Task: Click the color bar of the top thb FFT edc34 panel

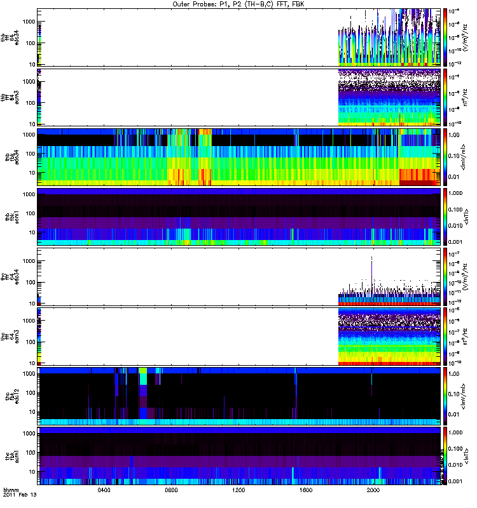Action: [446, 37]
